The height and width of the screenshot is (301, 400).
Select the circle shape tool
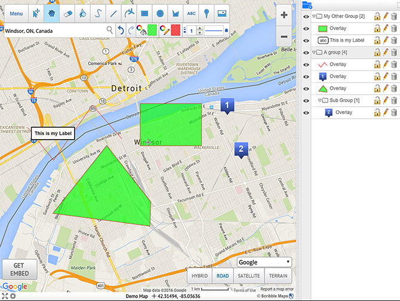159,13
